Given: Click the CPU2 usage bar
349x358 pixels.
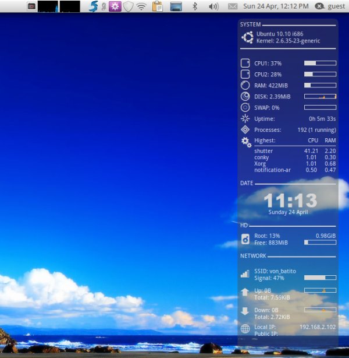Looking at the screenshot, I should pos(320,74).
